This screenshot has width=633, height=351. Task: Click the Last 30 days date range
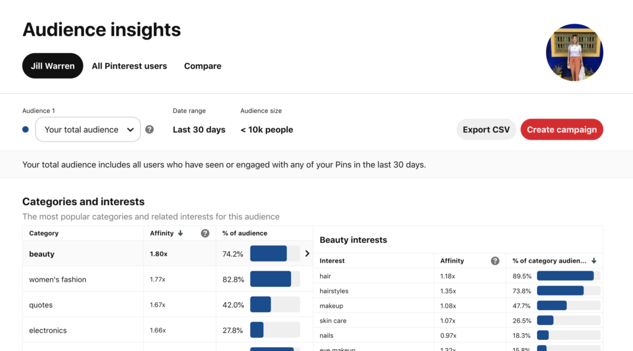[x=199, y=130]
